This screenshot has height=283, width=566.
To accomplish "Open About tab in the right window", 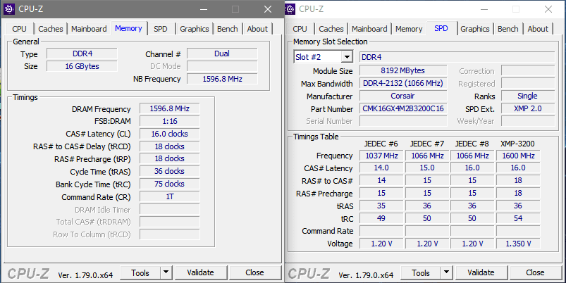I will [538, 29].
